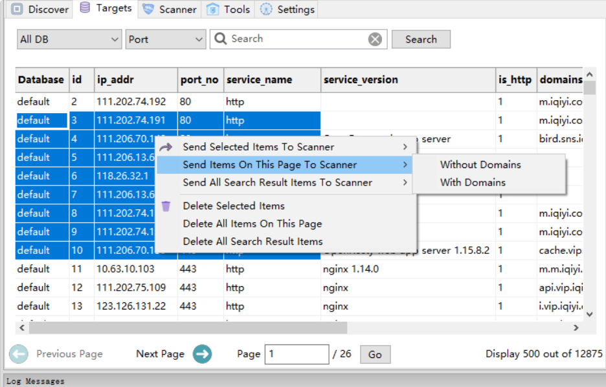Expand Send Items On This Page submenu arrow
Viewport: 606px width, 387px height.
[405, 165]
